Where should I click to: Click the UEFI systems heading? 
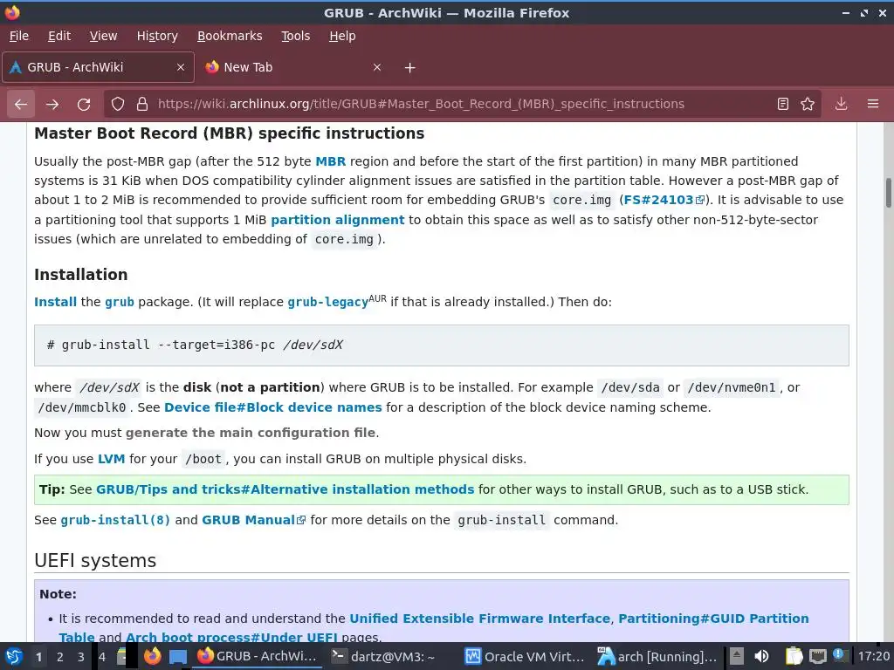pyautogui.click(x=95, y=561)
